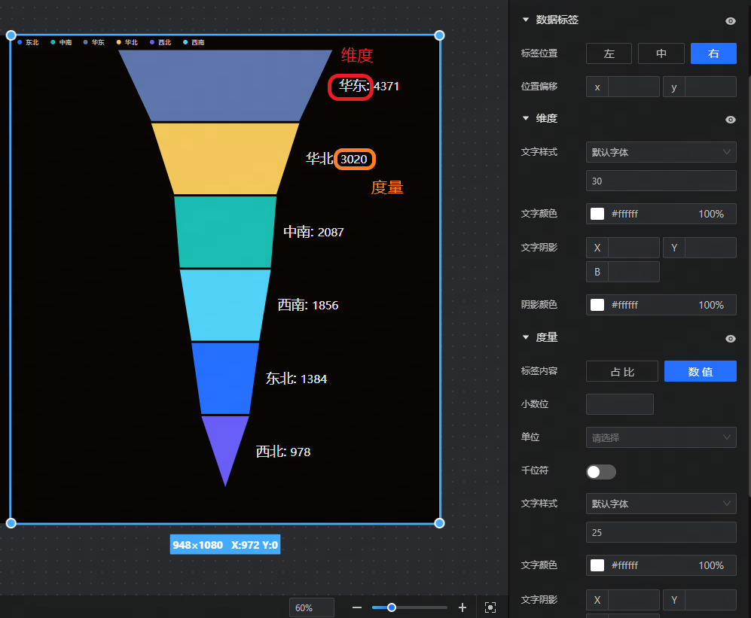Hide the 数据标签 section with eye icon
Screen dimensions: 751x618
(730, 21)
